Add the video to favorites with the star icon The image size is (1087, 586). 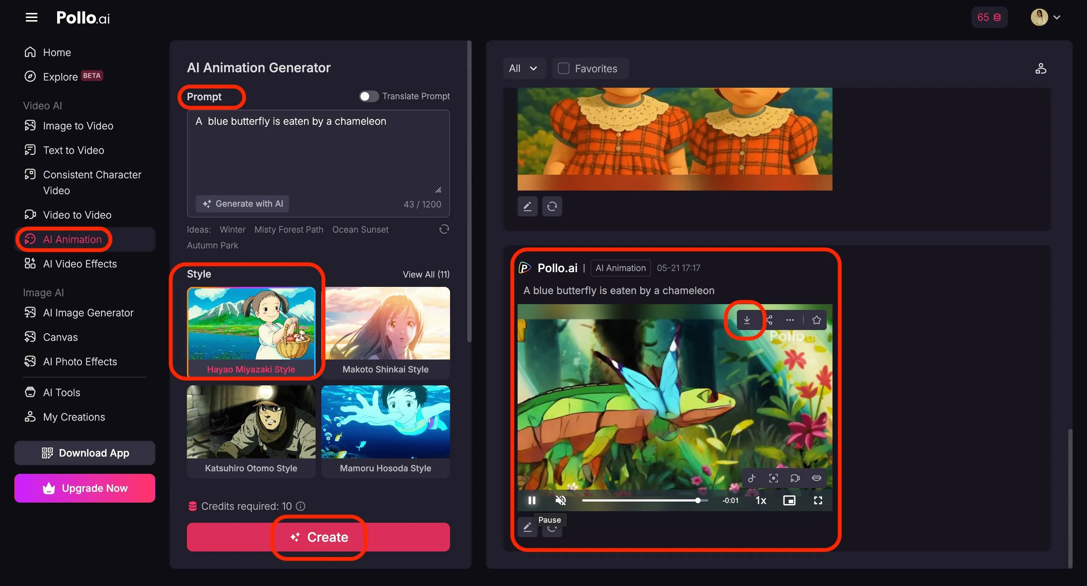click(816, 320)
